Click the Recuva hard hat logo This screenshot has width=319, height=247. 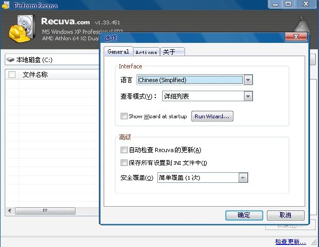[21, 29]
